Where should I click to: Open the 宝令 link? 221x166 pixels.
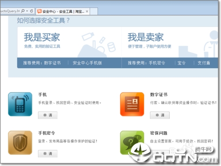181,63
